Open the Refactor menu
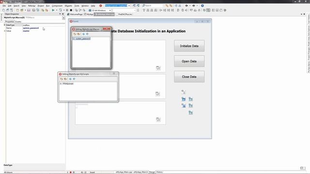310x174 pixels. point(31,6)
